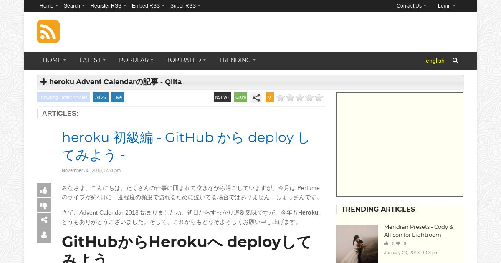The height and width of the screenshot is (263, 501).
Task: Click the All 26 button
Action: click(101, 97)
